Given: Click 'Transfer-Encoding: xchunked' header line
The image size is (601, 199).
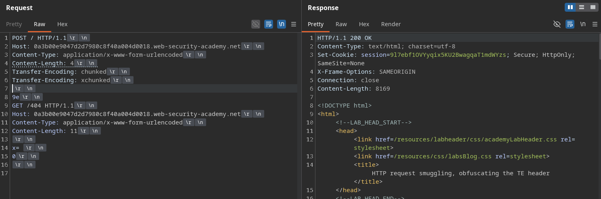Looking at the screenshot, I should tap(61, 80).
